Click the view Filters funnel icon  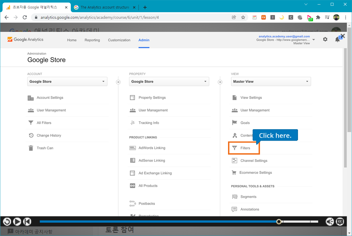pos(235,148)
